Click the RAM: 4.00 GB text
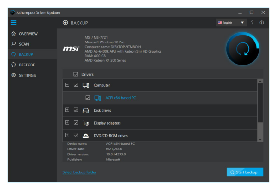Screen dimensions: 277x190 [95, 56]
